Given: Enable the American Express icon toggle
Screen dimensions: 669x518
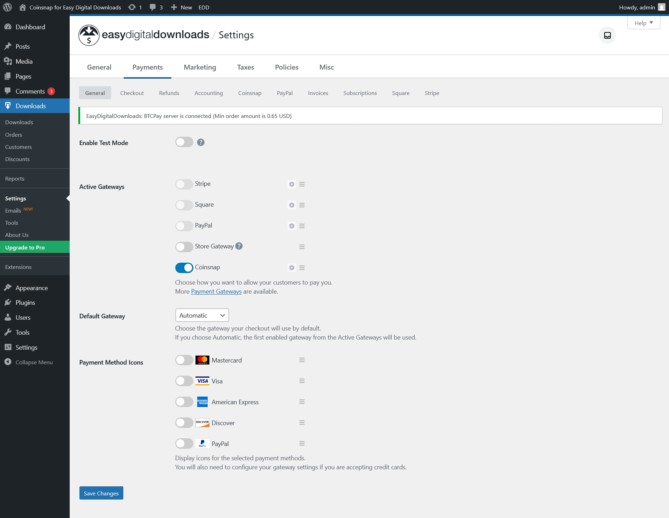Looking at the screenshot, I should (x=184, y=401).
